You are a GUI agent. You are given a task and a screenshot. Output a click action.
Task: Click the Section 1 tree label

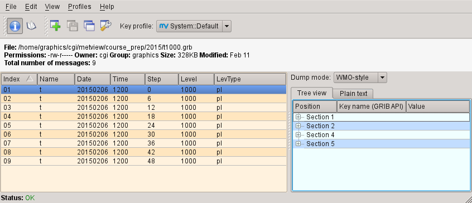[320, 117]
